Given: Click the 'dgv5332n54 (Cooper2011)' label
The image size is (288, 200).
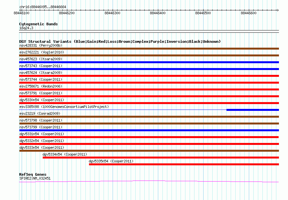Looking at the screenshot, I should (42, 141).
